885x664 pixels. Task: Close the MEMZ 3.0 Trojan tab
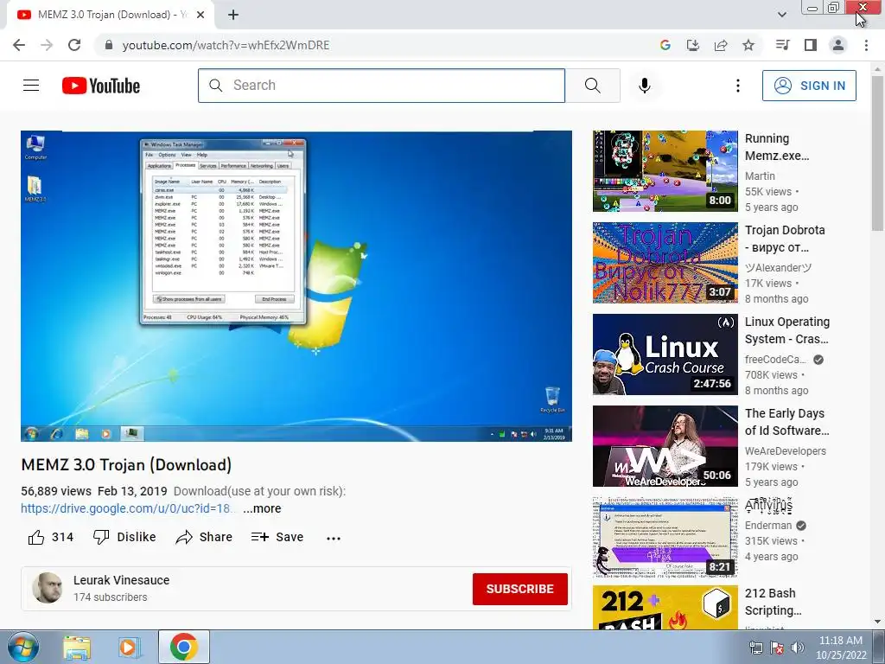click(x=201, y=16)
